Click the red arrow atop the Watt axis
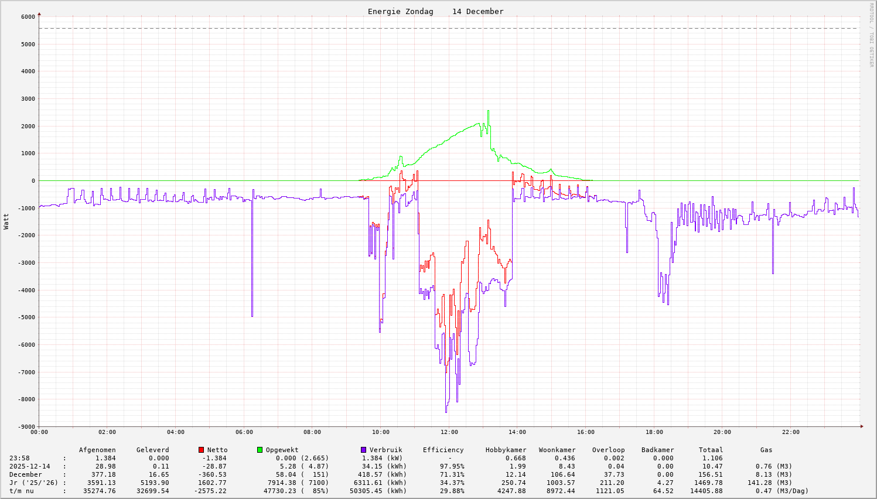 click(x=39, y=13)
